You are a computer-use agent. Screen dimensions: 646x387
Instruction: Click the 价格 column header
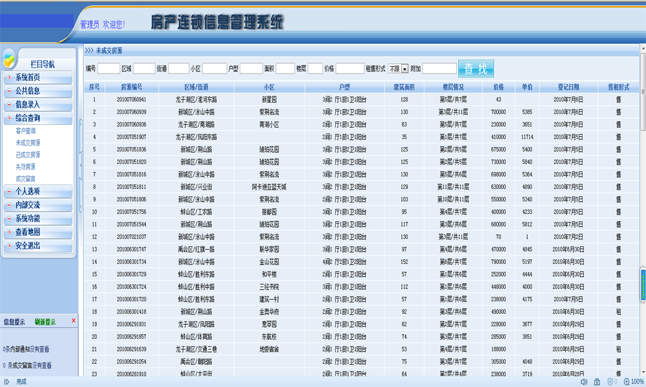[x=498, y=87]
